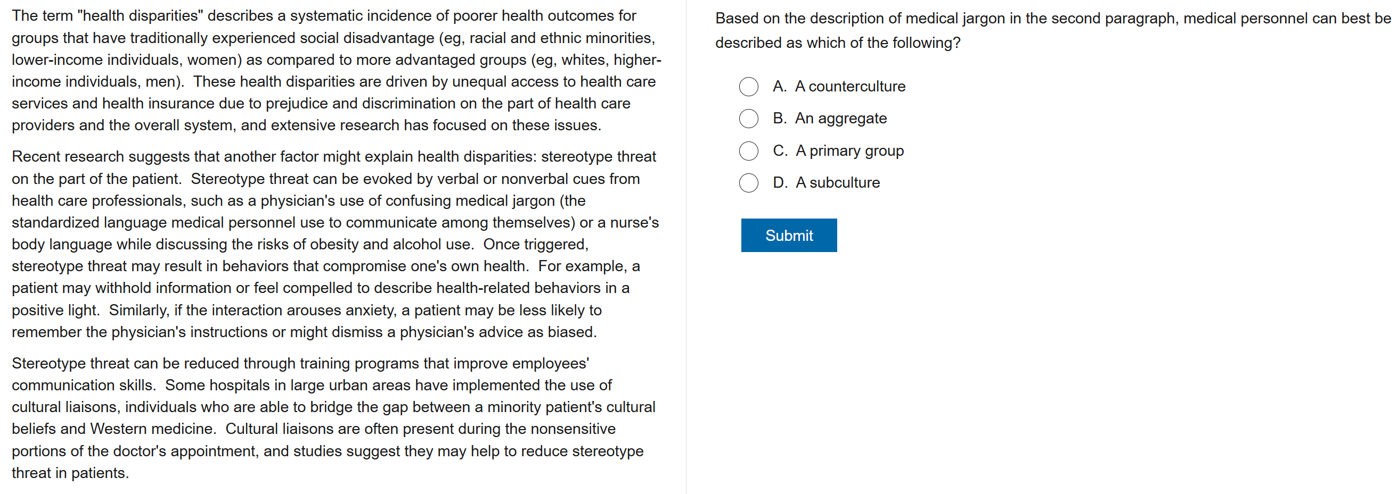Viewport: 1398px width, 494px height.
Task: Pick the radio button for option D
Action: coord(748,183)
